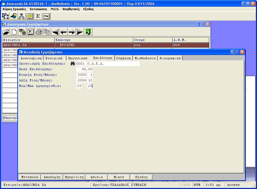Viewport: 257px width, 189px height.
Task: Click the Εναρξη month field 1
Action: (90, 75)
